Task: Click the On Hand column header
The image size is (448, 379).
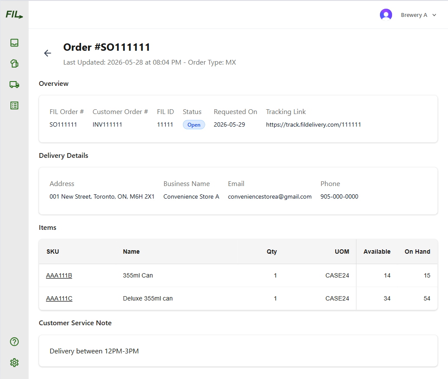Action: click(x=418, y=252)
